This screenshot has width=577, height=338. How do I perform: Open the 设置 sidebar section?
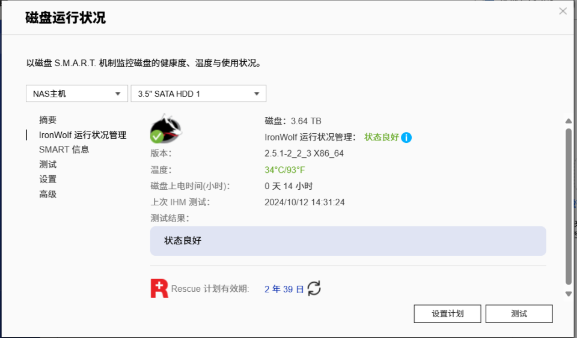pos(48,180)
